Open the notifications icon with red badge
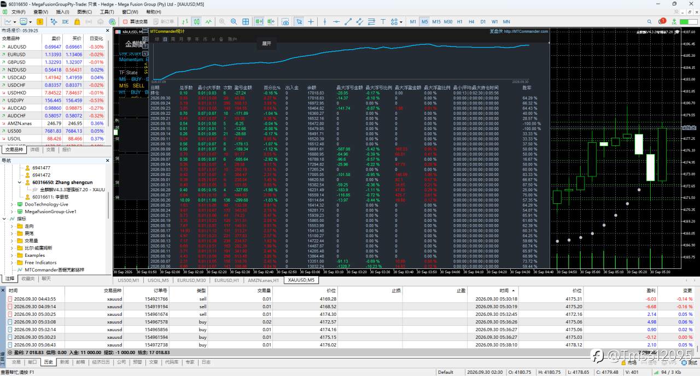The height and width of the screenshot is (376, 700). click(663, 22)
